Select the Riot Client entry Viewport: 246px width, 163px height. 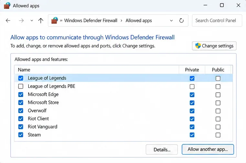pos(38,119)
